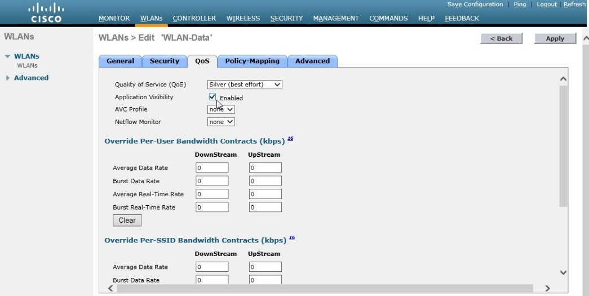
Task: Click DownStream Average Real-Time Rate field
Action: 212,194
